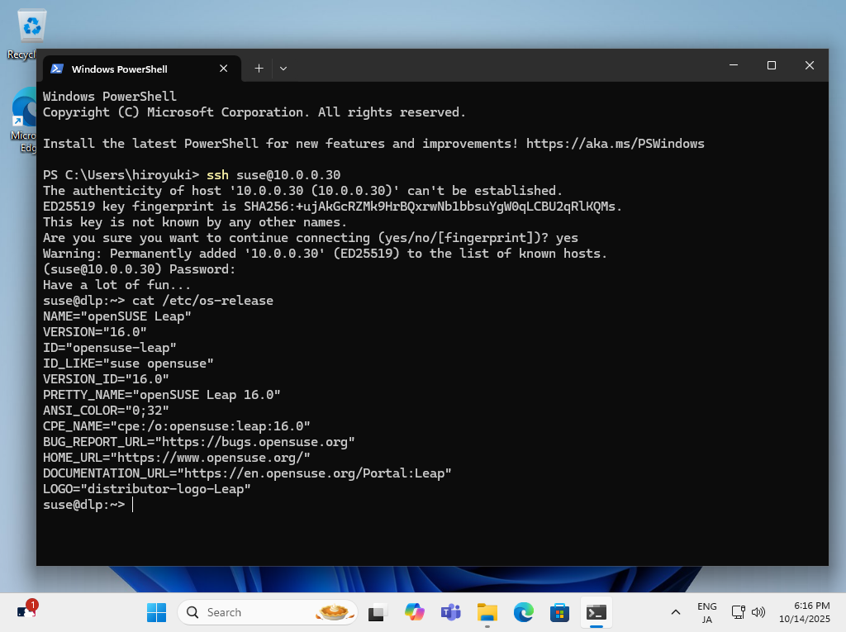Open the widgets panel with notification badge
846x632 pixels.
click(x=26, y=611)
